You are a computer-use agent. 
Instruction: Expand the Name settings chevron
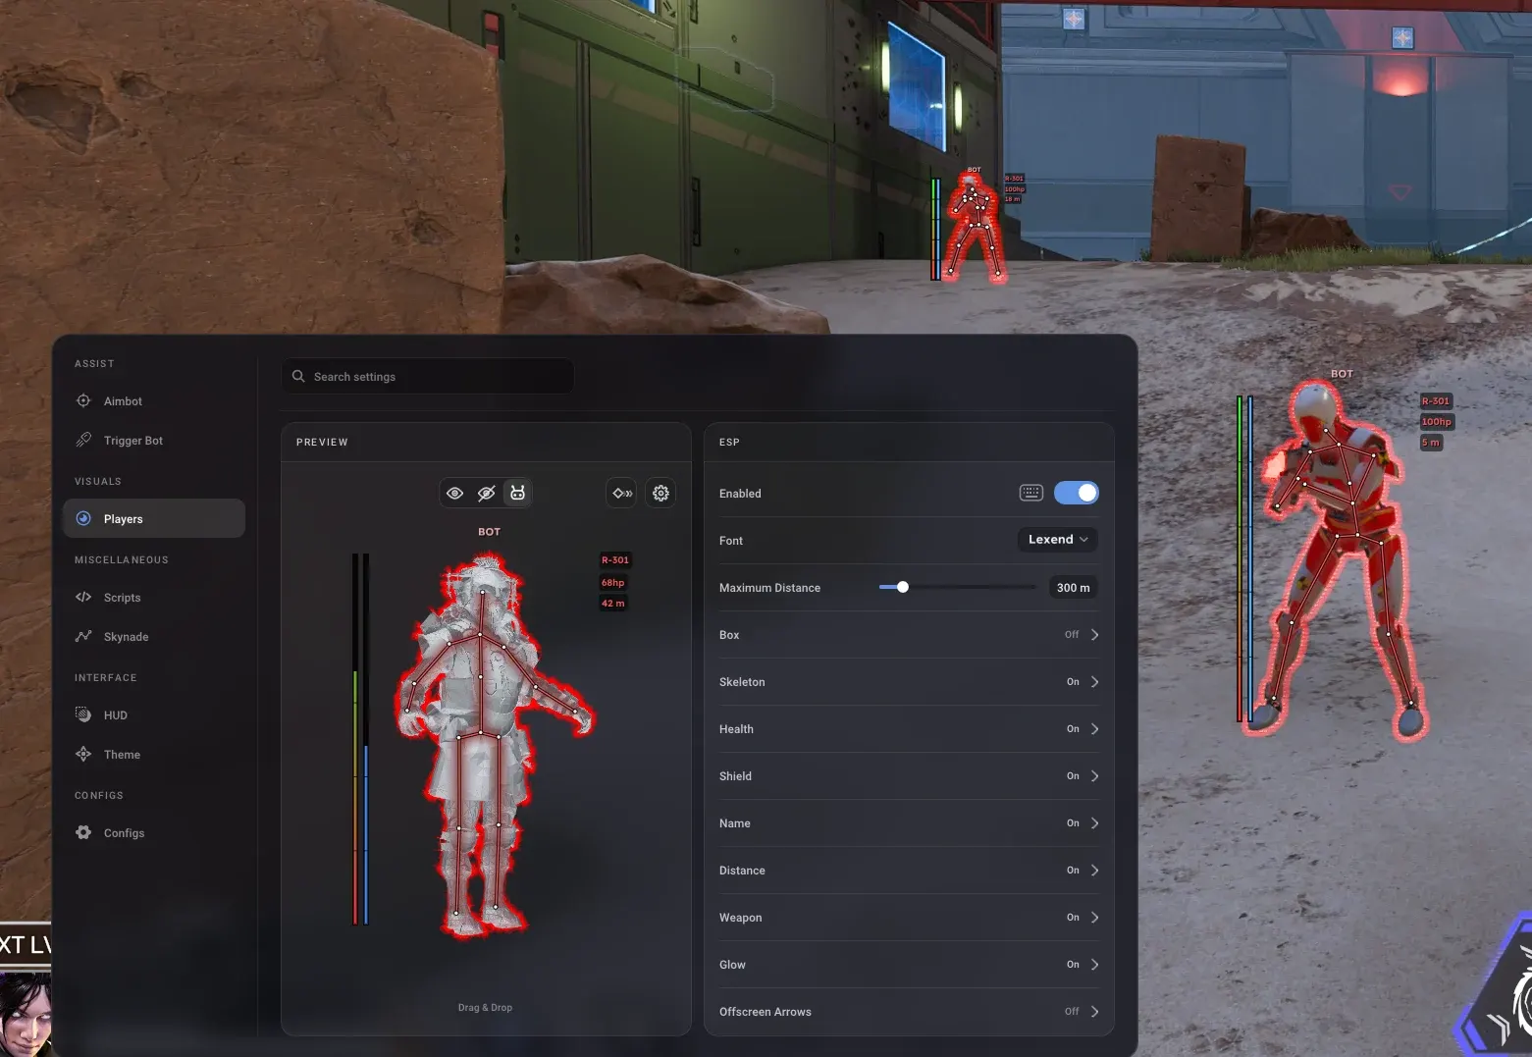(1094, 823)
